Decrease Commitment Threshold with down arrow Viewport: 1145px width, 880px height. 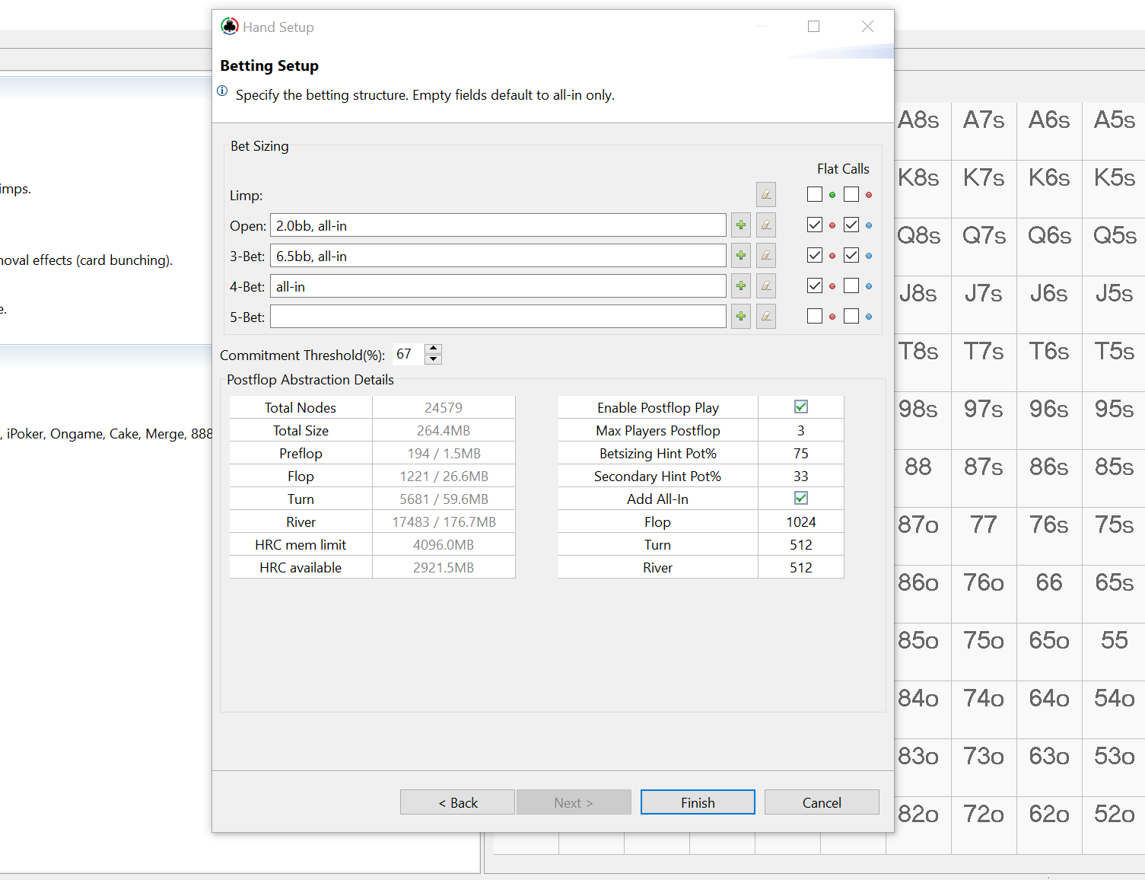click(x=434, y=359)
